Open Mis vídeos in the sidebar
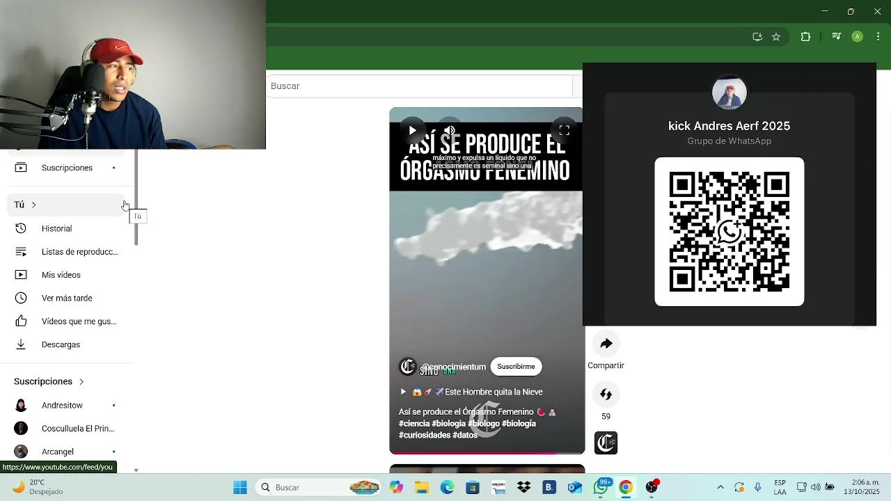Viewport: 891px width, 501px height. (x=67, y=275)
